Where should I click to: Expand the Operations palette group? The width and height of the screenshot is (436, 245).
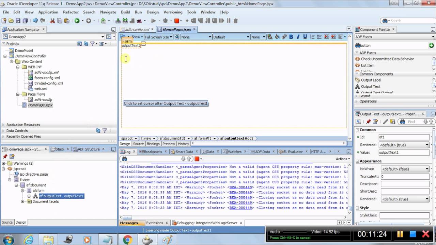(x=357, y=101)
